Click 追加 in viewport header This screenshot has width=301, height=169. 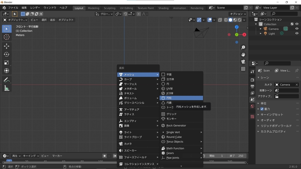click(x=52, y=20)
